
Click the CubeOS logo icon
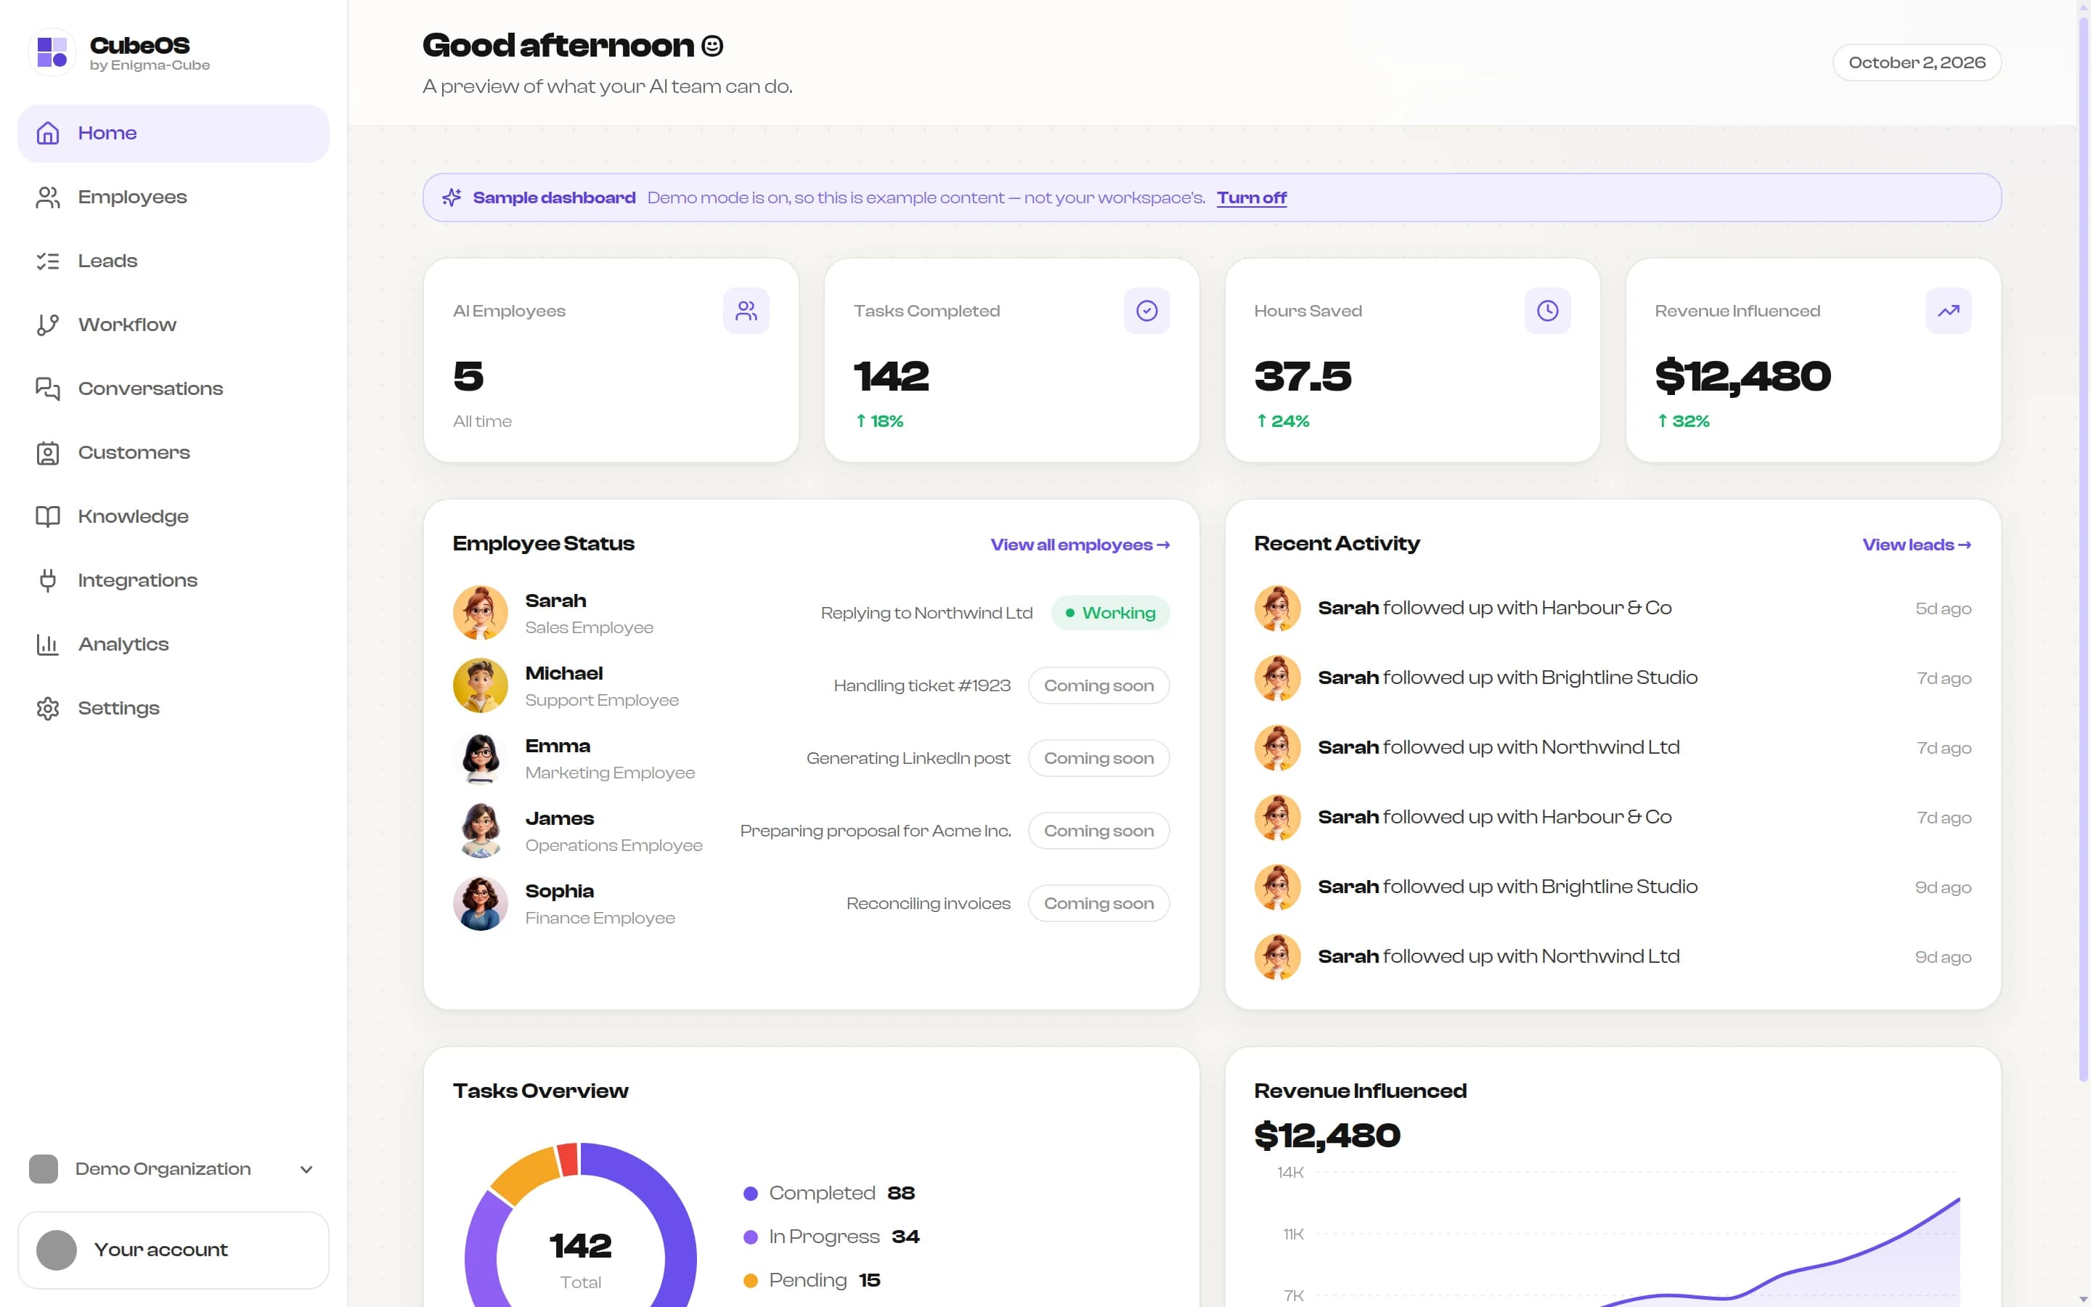point(52,52)
